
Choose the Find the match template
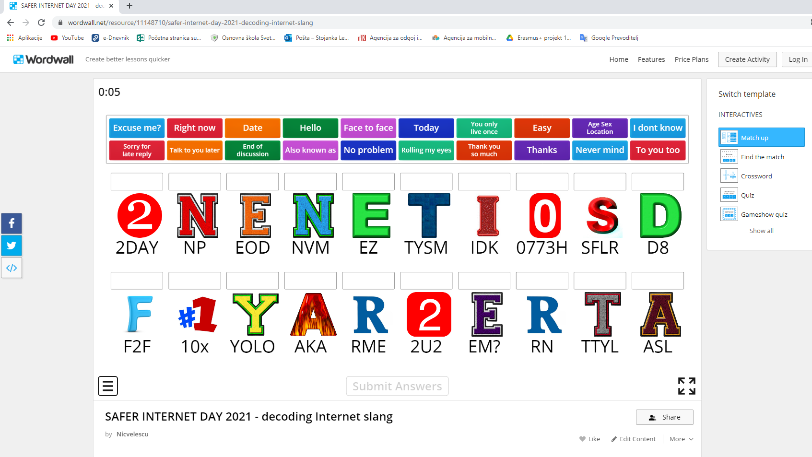coord(762,157)
